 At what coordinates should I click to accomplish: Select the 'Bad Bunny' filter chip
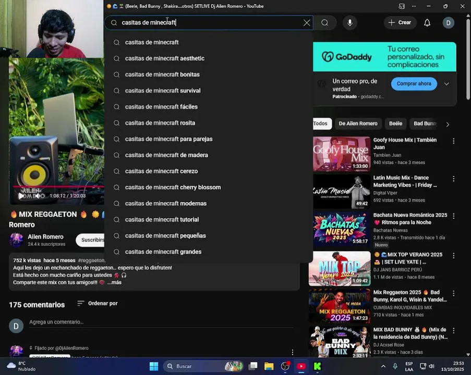point(424,123)
